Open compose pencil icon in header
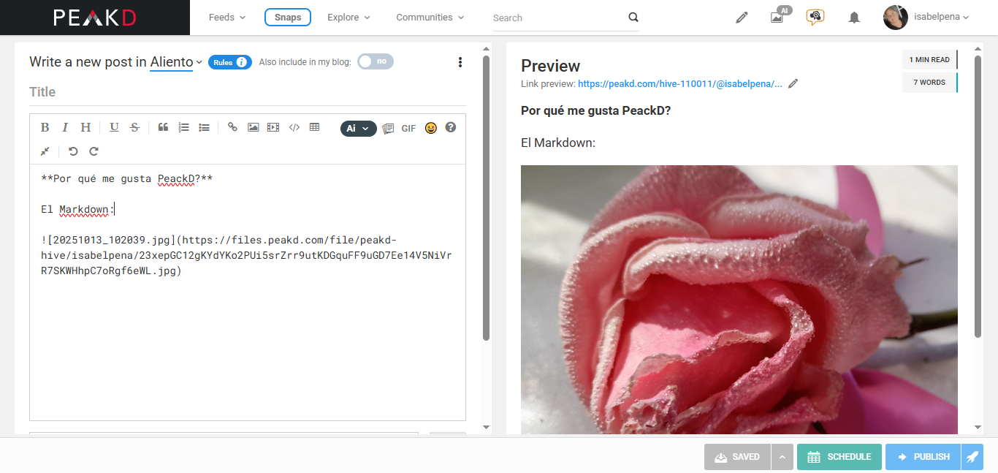 [x=742, y=18]
